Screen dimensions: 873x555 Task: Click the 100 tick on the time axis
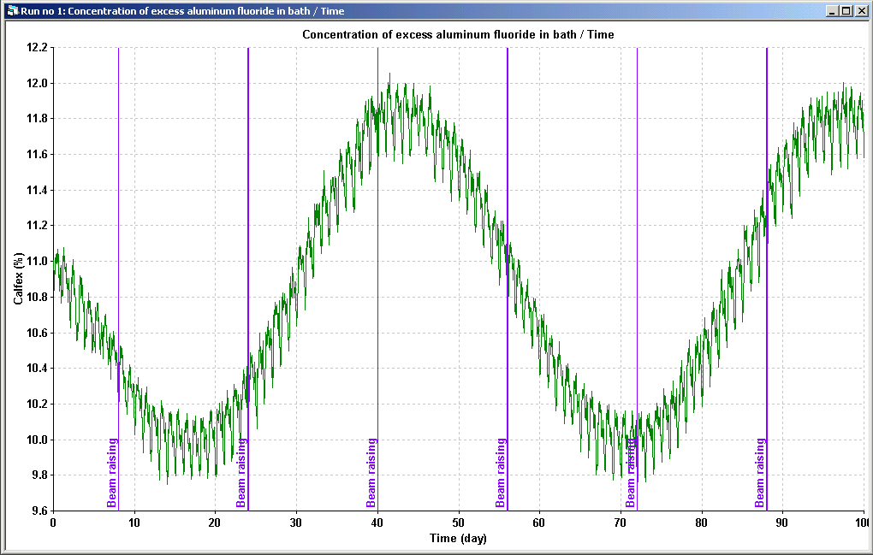pyautogui.click(x=861, y=522)
